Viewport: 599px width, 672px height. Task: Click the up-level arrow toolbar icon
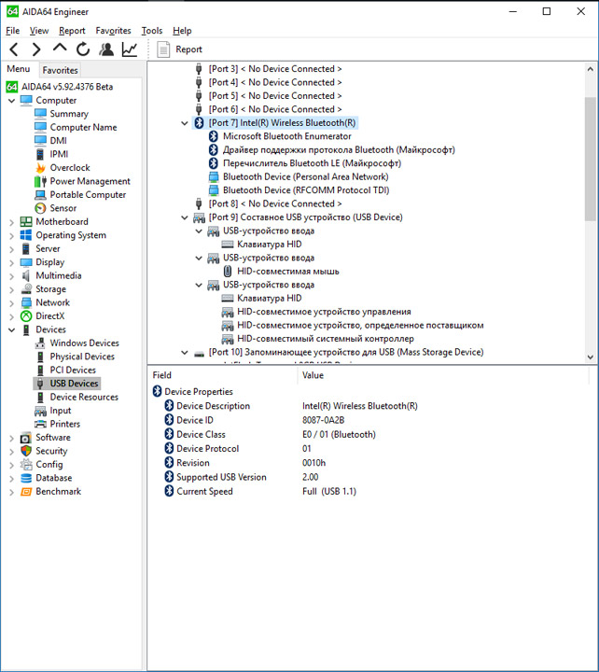[x=60, y=48]
